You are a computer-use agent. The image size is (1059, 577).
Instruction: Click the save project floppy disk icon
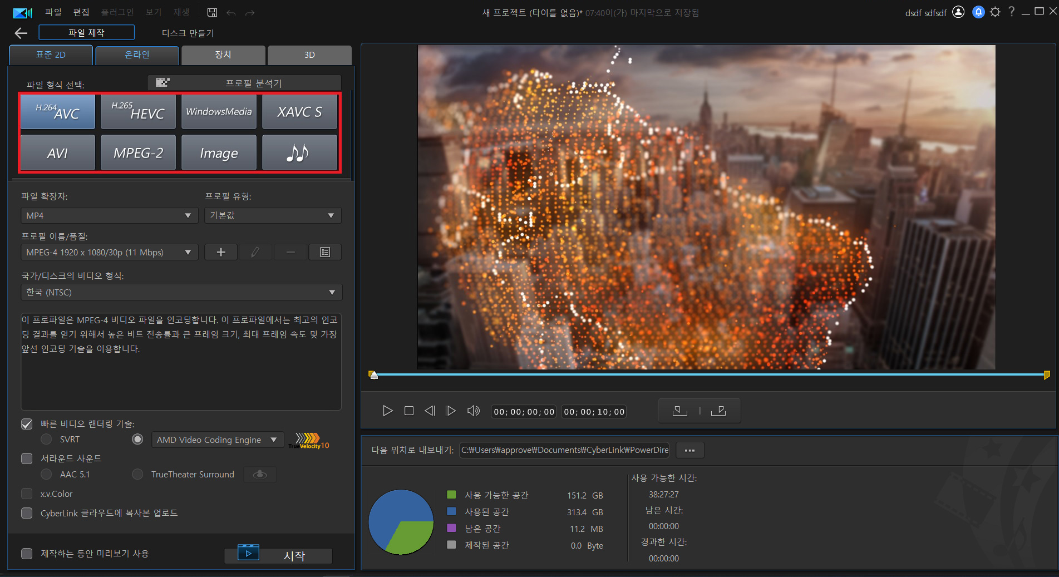tap(212, 12)
